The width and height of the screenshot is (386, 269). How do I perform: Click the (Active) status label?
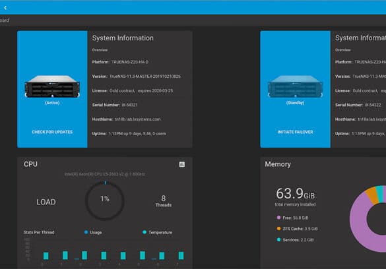click(52, 103)
